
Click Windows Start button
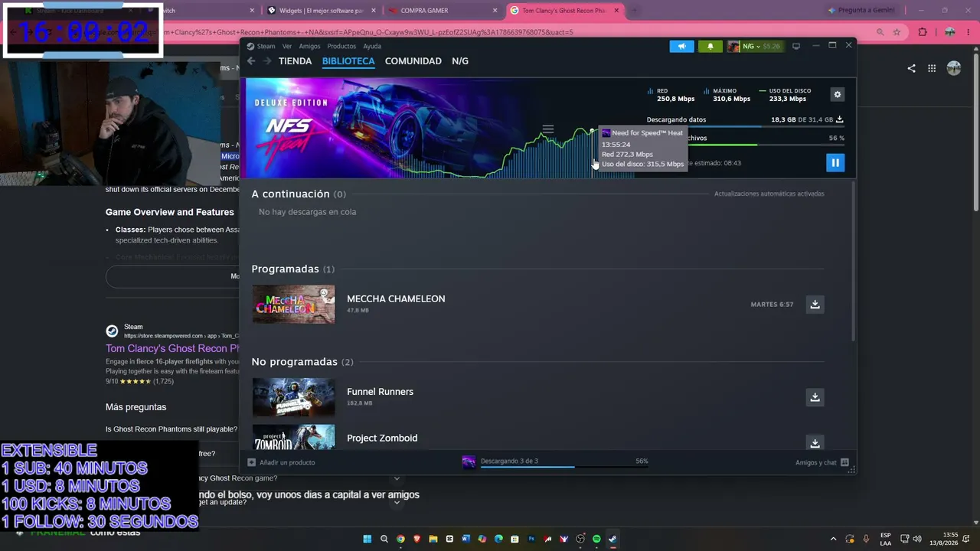coord(367,539)
